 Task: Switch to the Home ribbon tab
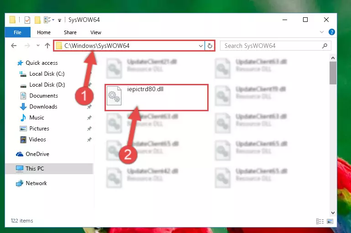pyautogui.click(x=44, y=32)
